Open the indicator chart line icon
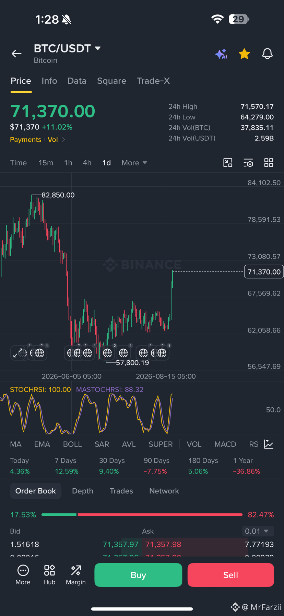The height and width of the screenshot is (616, 284). [269, 444]
